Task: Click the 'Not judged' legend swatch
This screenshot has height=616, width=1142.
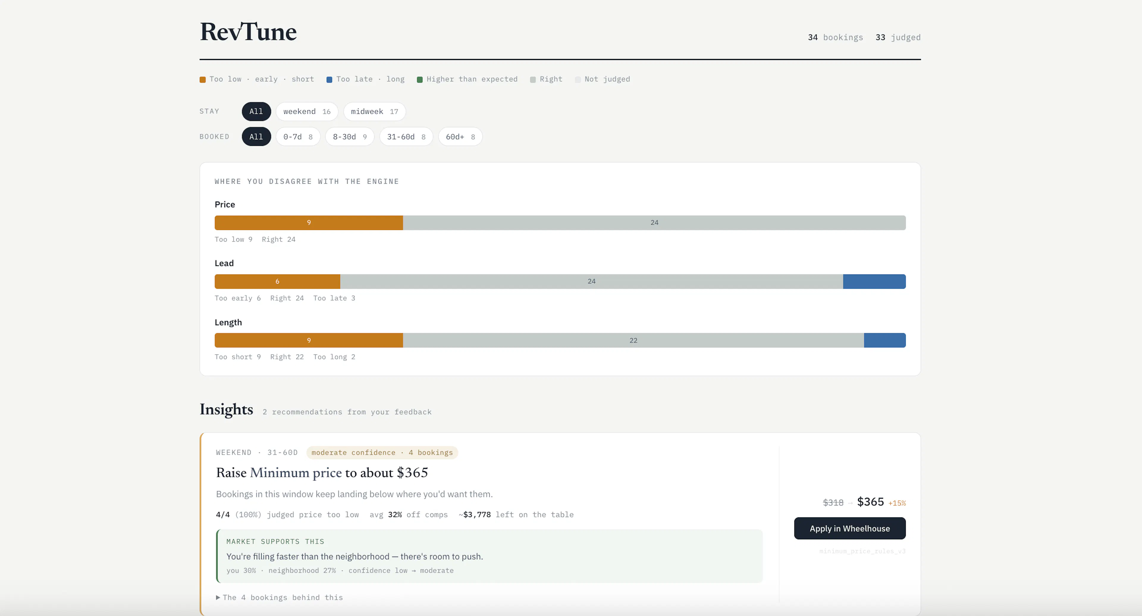Action: [x=578, y=79]
